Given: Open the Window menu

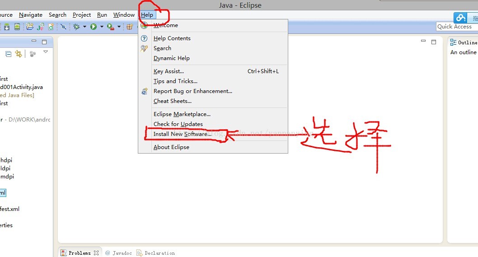Looking at the screenshot, I should click(x=124, y=14).
